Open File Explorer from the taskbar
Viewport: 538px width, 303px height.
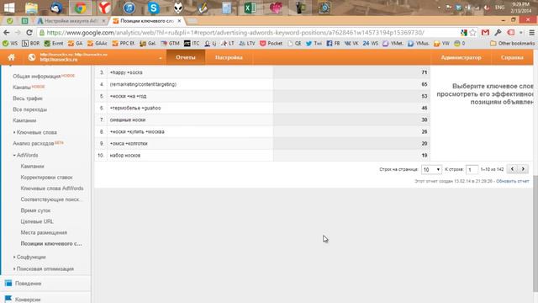31,8
